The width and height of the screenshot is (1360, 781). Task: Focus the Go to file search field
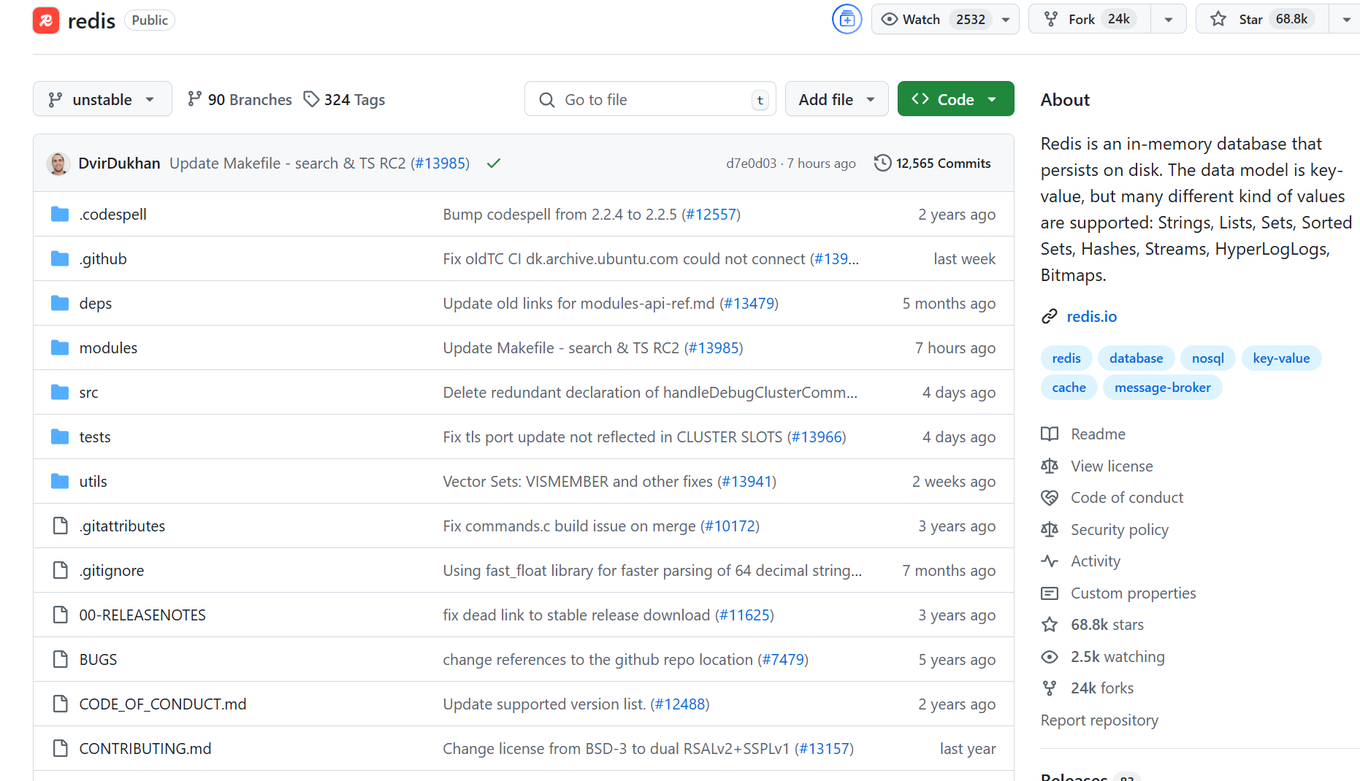pyautogui.click(x=650, y=99)
